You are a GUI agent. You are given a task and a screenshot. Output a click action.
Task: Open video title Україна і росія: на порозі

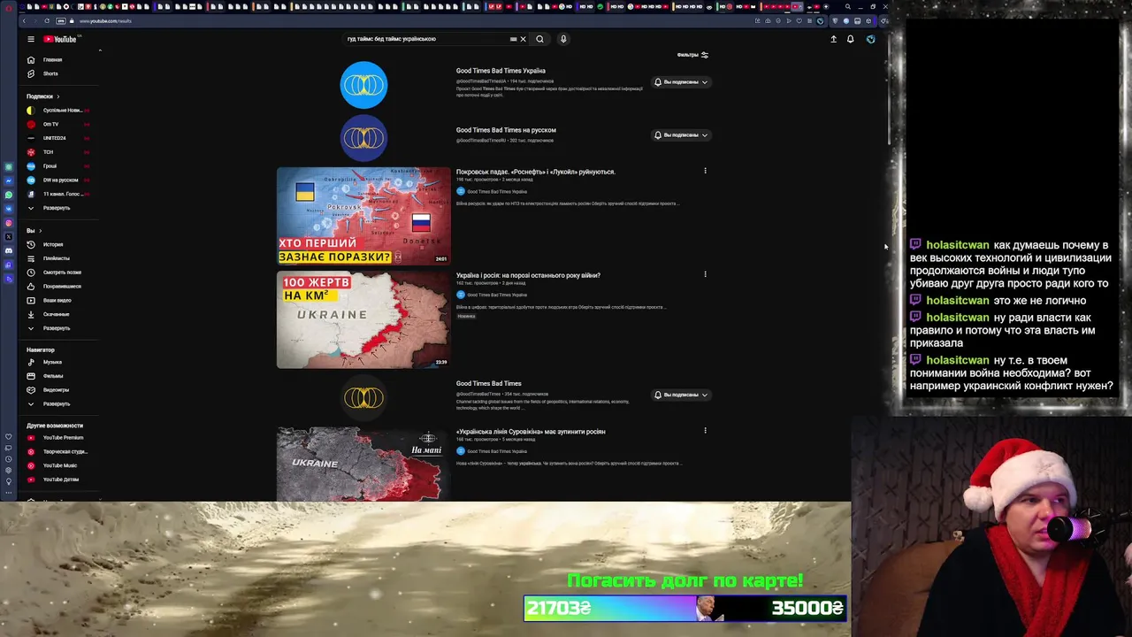pos(528,275)
